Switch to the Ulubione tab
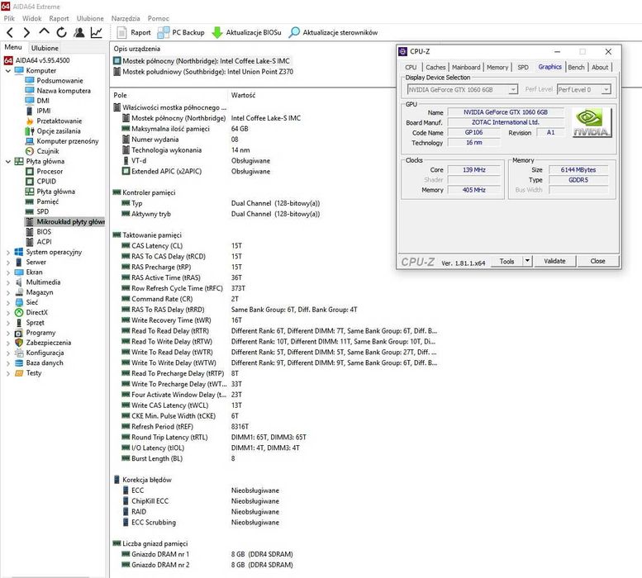Screen dimensions: 642x578 click(45, 48)
